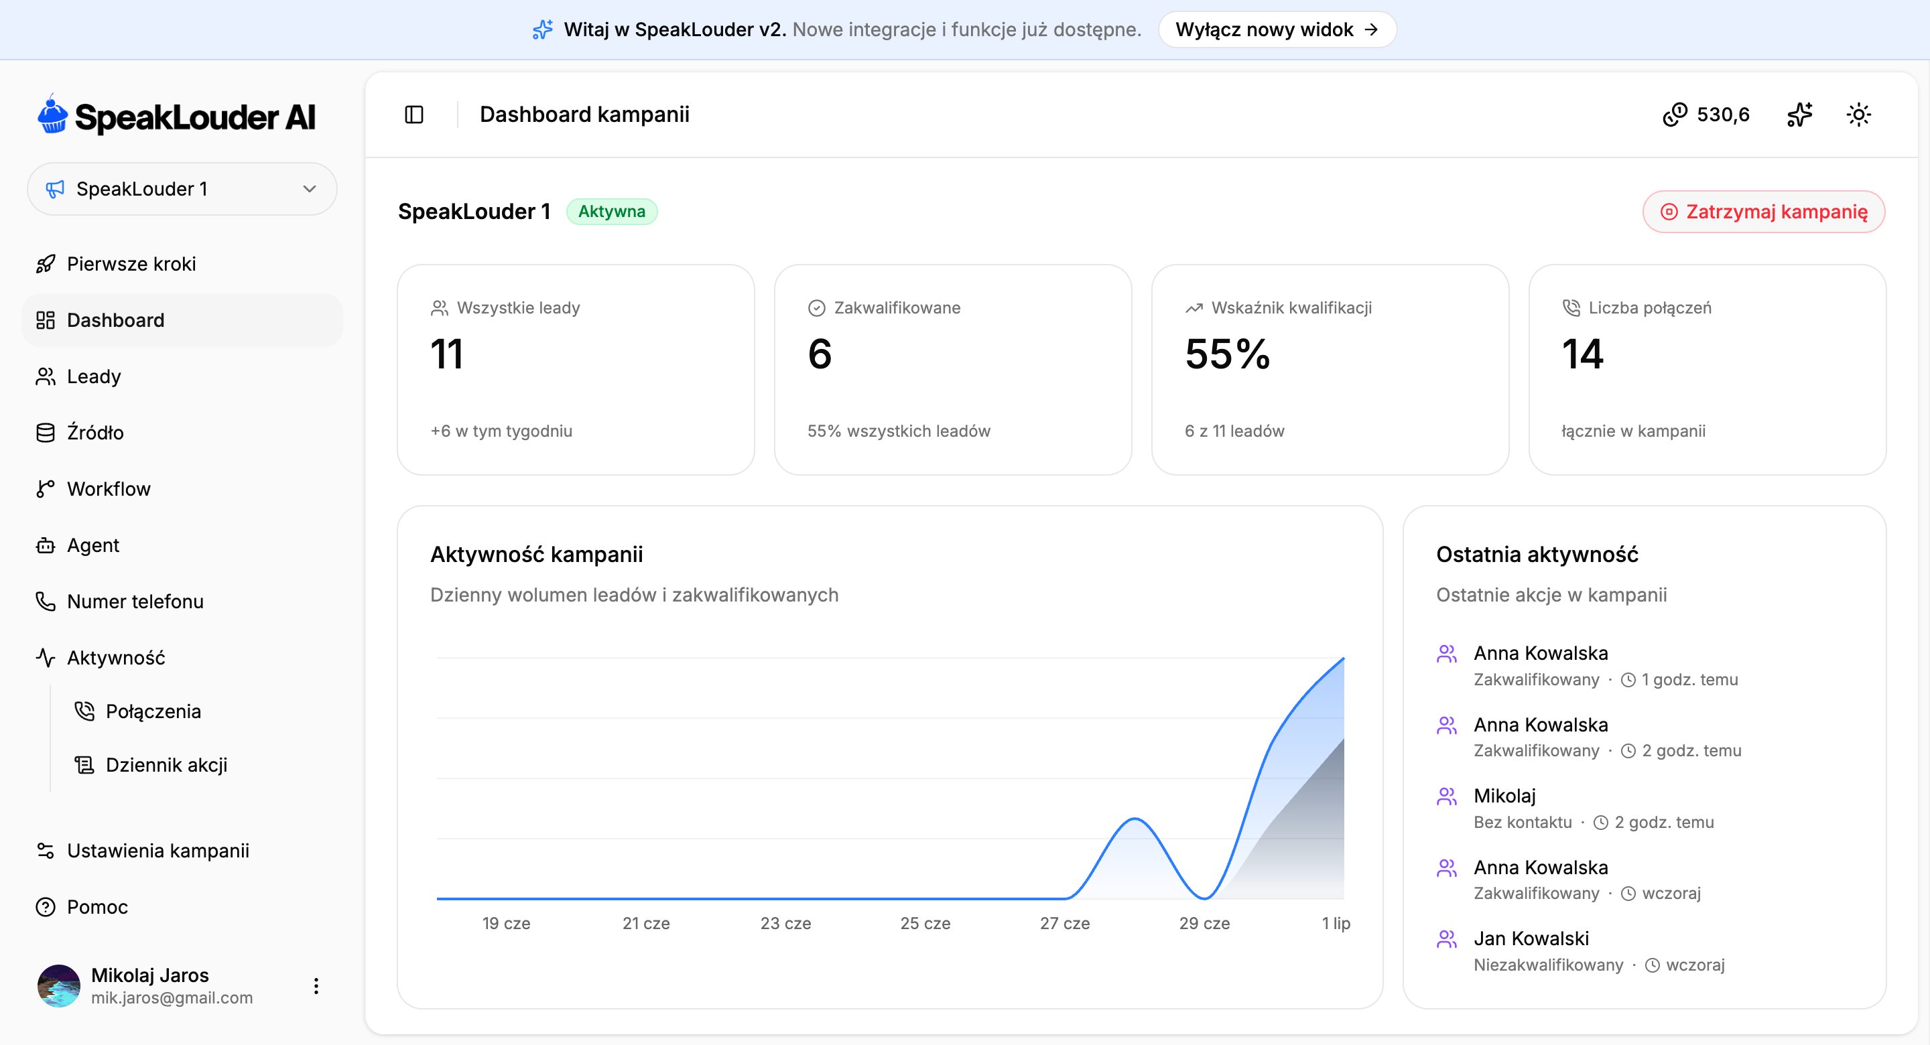
Task: Click the SpeakLouder AI cupcake logo
Action: point(52,115)
